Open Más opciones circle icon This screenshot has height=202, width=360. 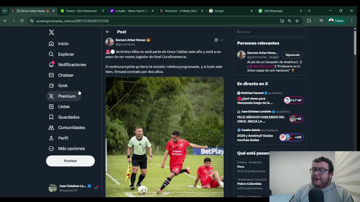[x=51, y=148]
